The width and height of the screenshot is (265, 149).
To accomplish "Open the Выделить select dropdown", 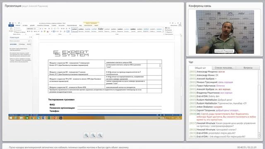I will tap(169, 32).
